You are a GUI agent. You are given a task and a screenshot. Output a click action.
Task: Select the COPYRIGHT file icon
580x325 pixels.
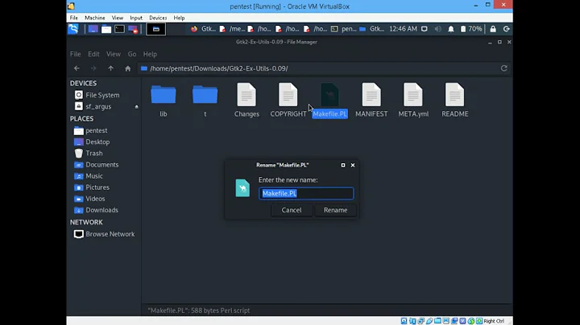(288, 95)
